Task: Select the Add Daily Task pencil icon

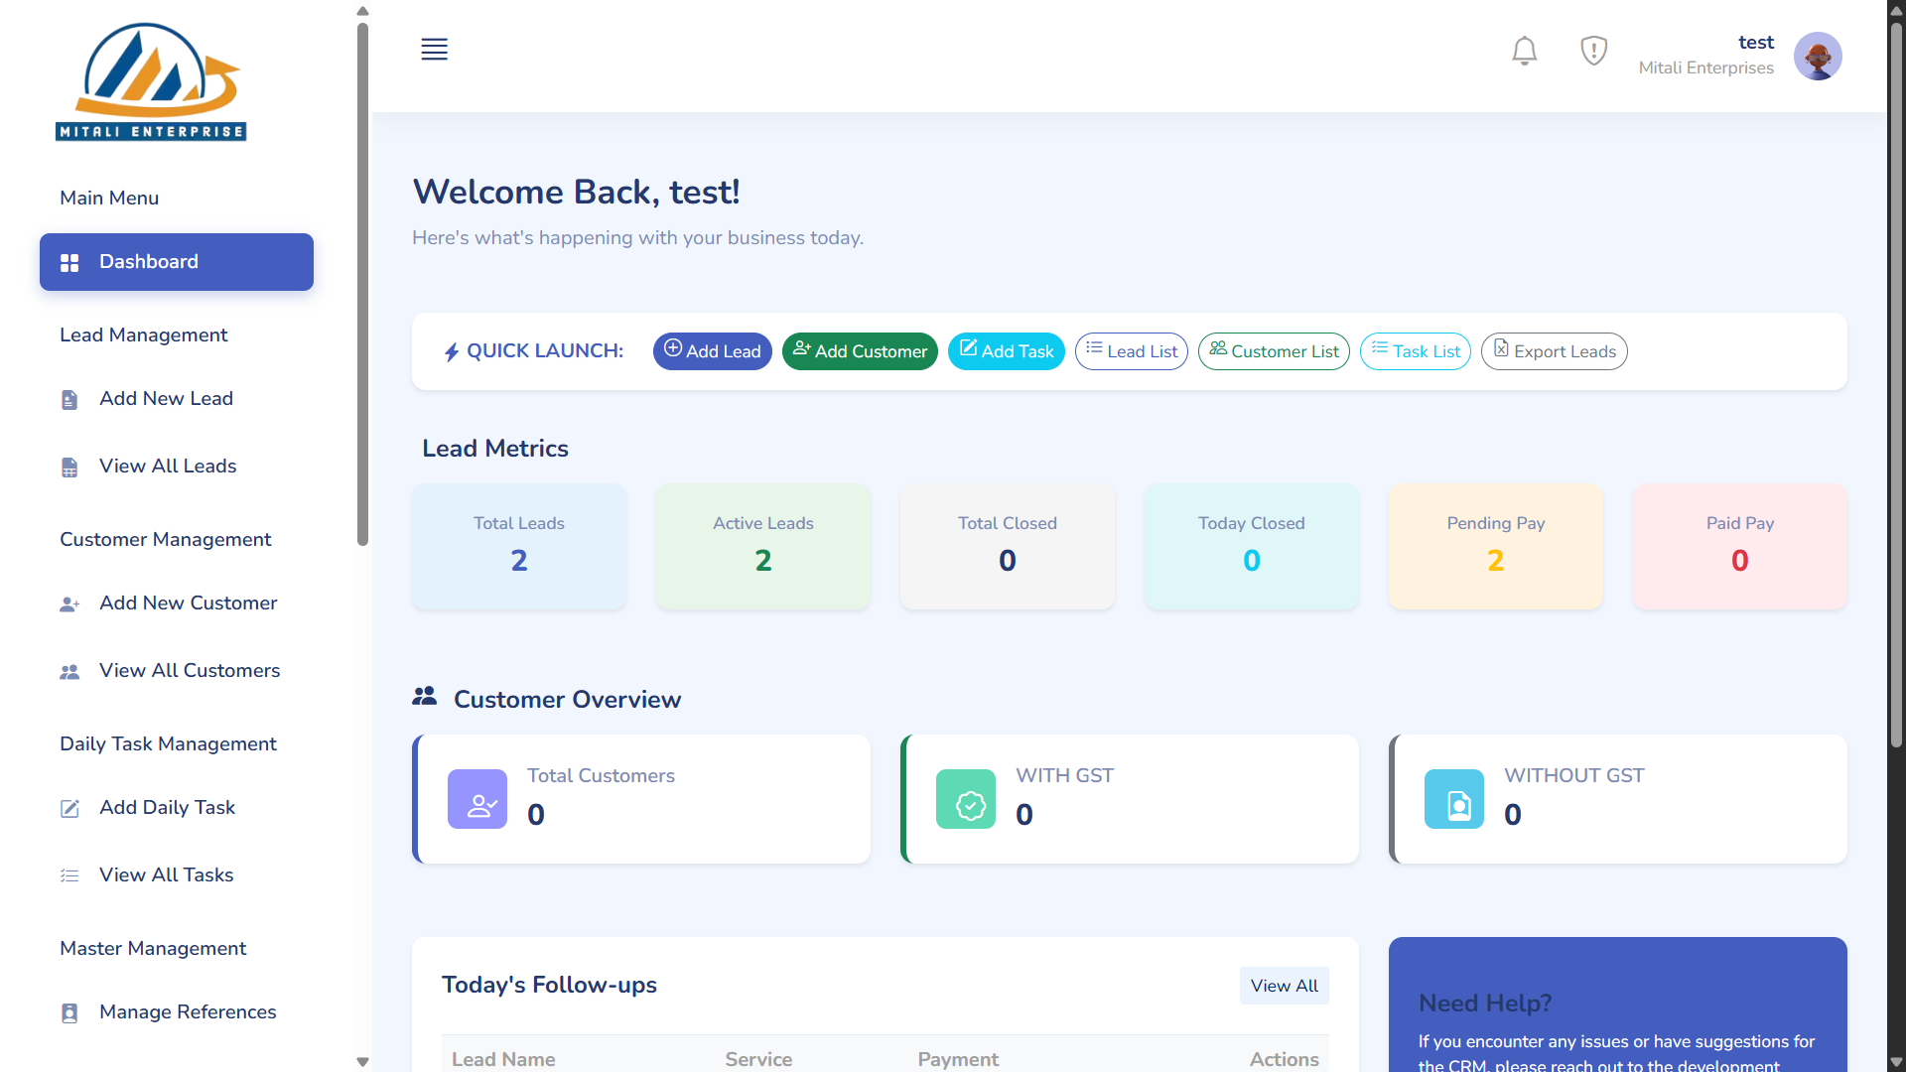Action: (68, 809)
